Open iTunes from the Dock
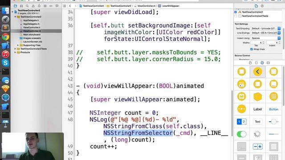Viewport: 285px width, 160px height. [5, 54]
